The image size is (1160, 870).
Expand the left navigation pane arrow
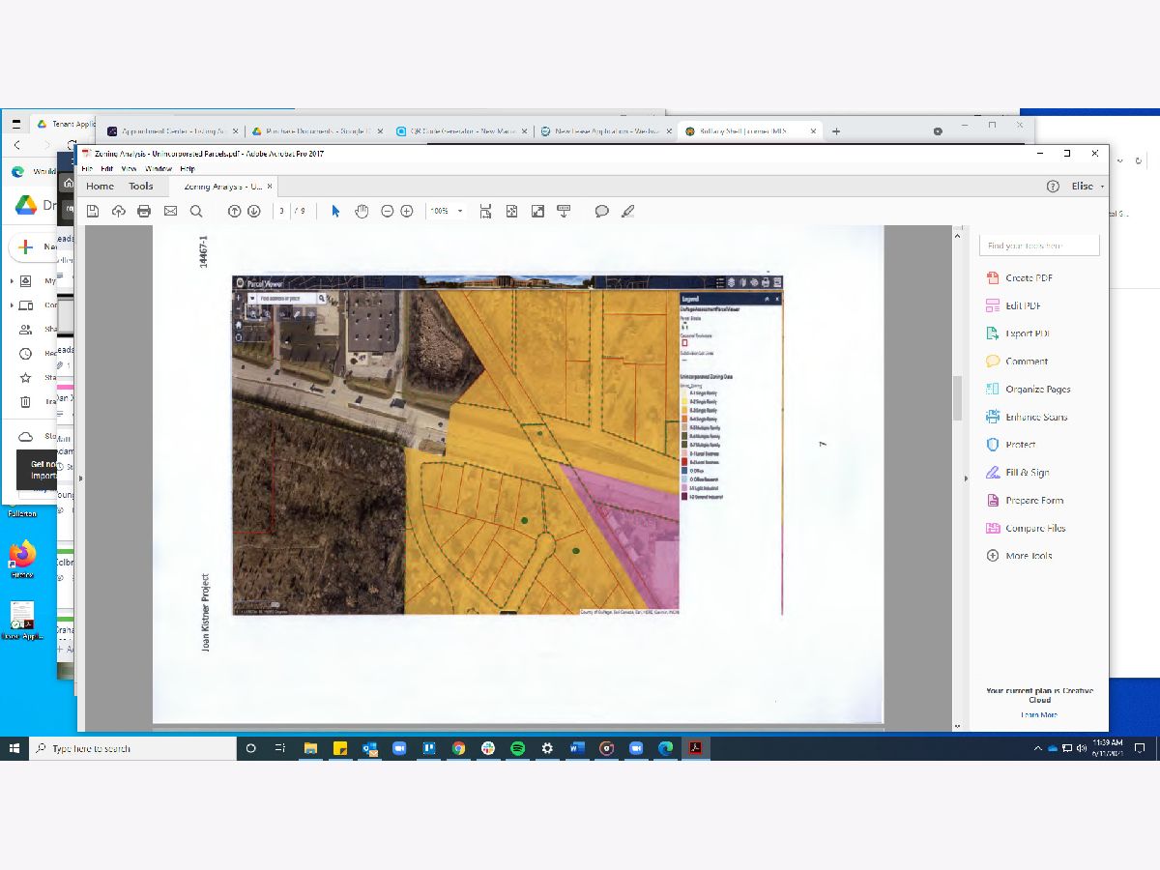pos(80,478)
